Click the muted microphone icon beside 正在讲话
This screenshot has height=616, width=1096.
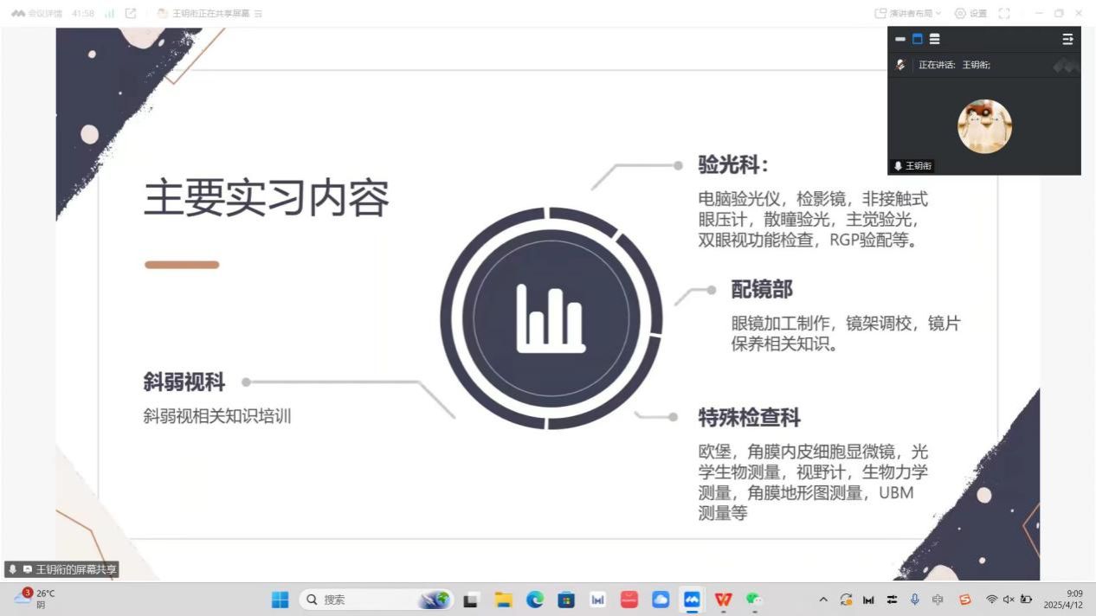(x=901, y=65)
